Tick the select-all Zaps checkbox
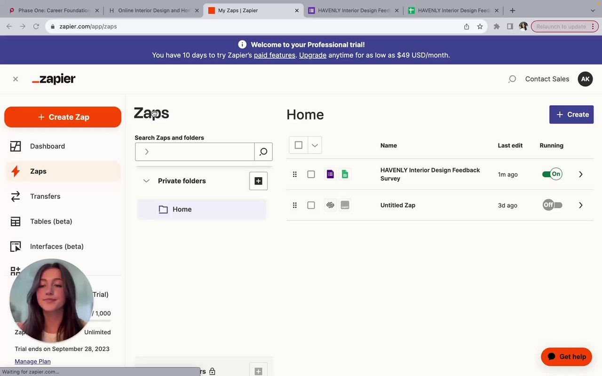 (x=298, y=145)
